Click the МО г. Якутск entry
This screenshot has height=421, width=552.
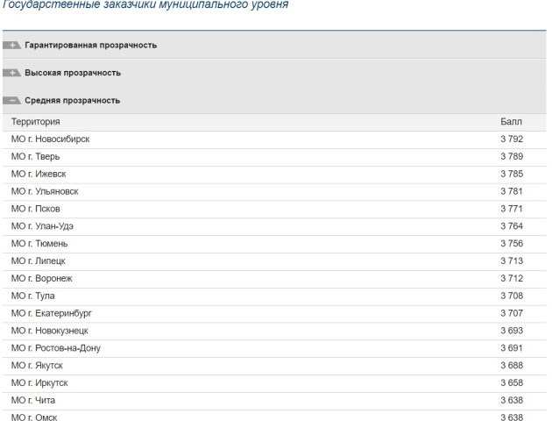(37, 366)
